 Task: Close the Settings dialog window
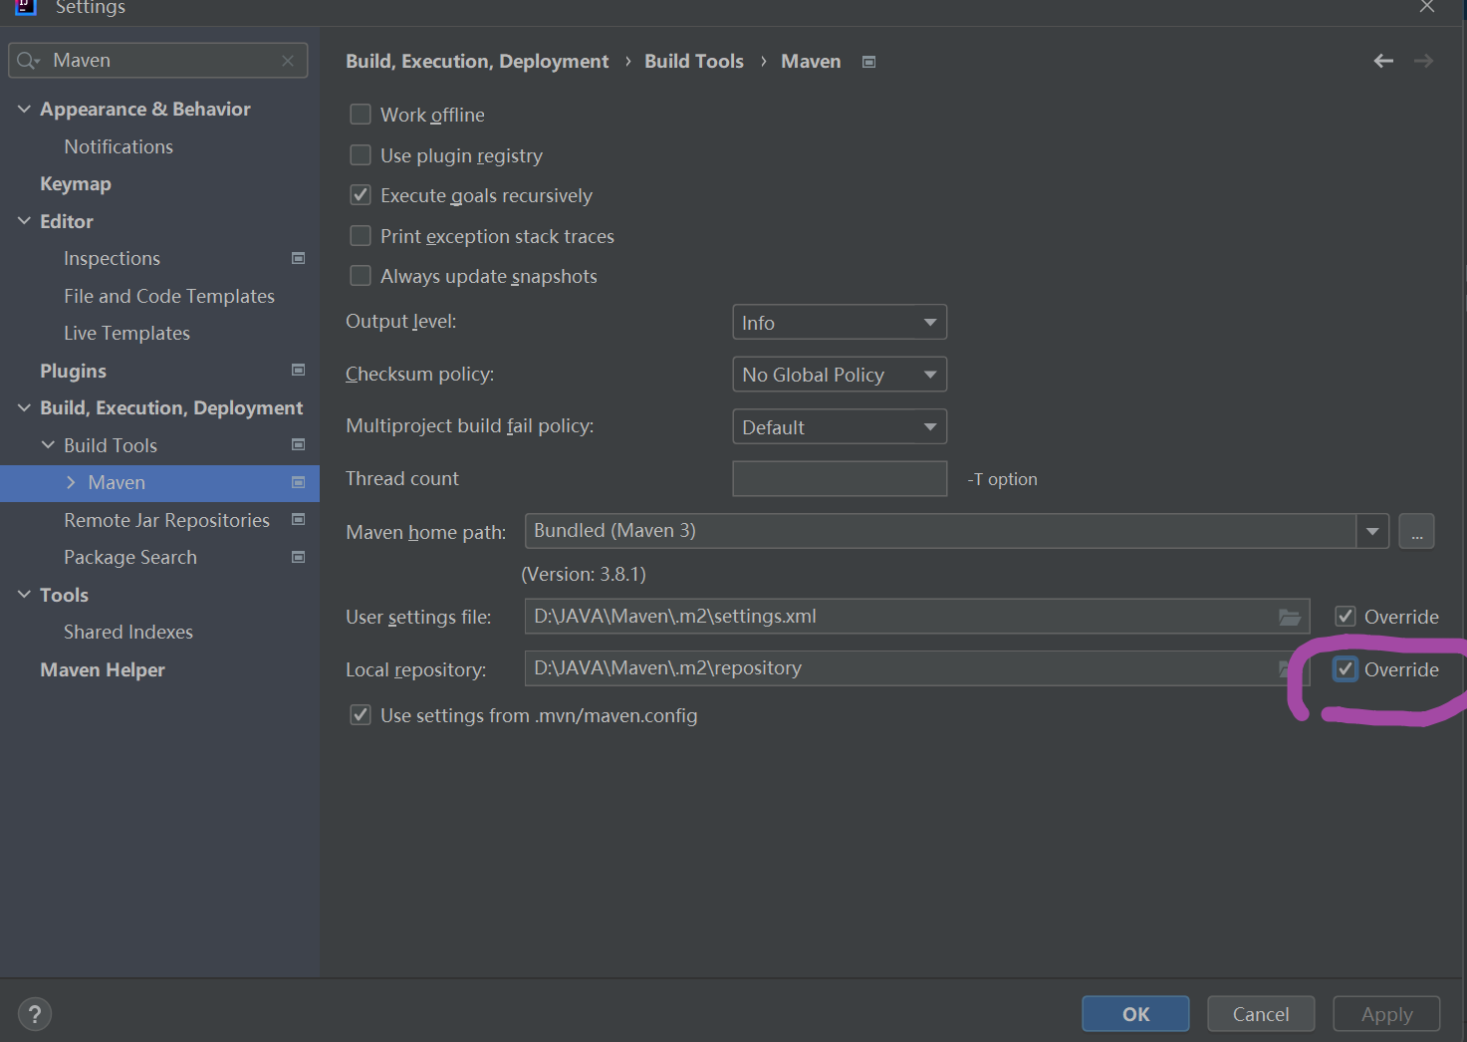click(1427, 7)
